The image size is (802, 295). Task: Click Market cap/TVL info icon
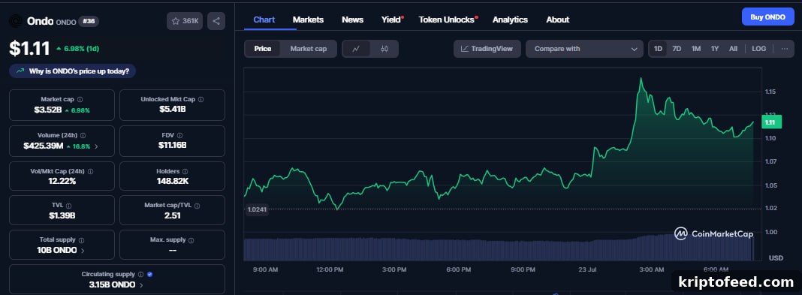click(197, 206)
